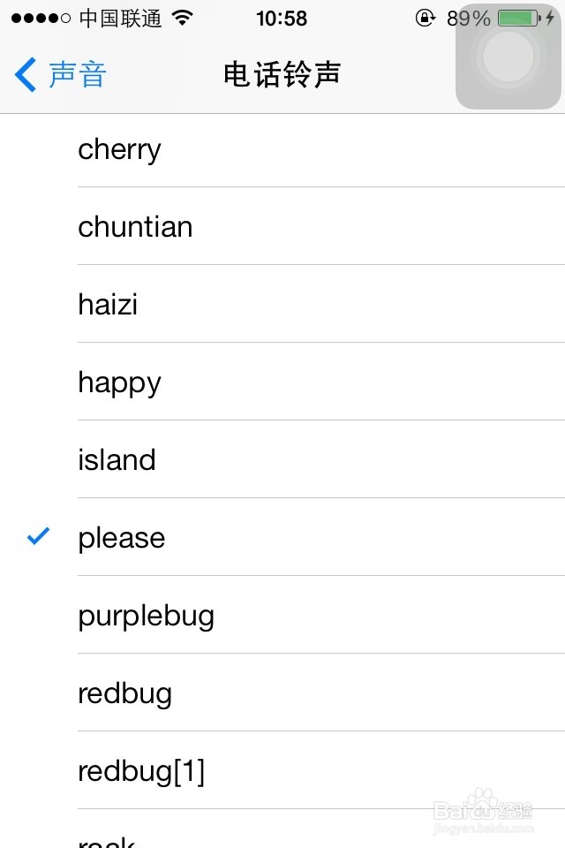565x848 pixels.
Task: Select the cherry ringtone
Action: (120, 149)
